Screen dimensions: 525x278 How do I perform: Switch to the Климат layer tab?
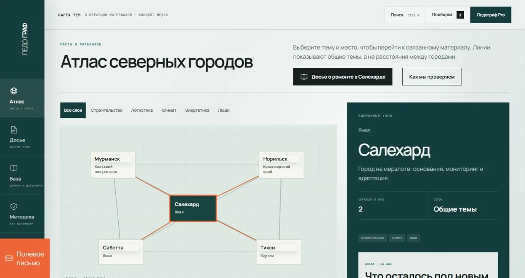pos(169,110)
